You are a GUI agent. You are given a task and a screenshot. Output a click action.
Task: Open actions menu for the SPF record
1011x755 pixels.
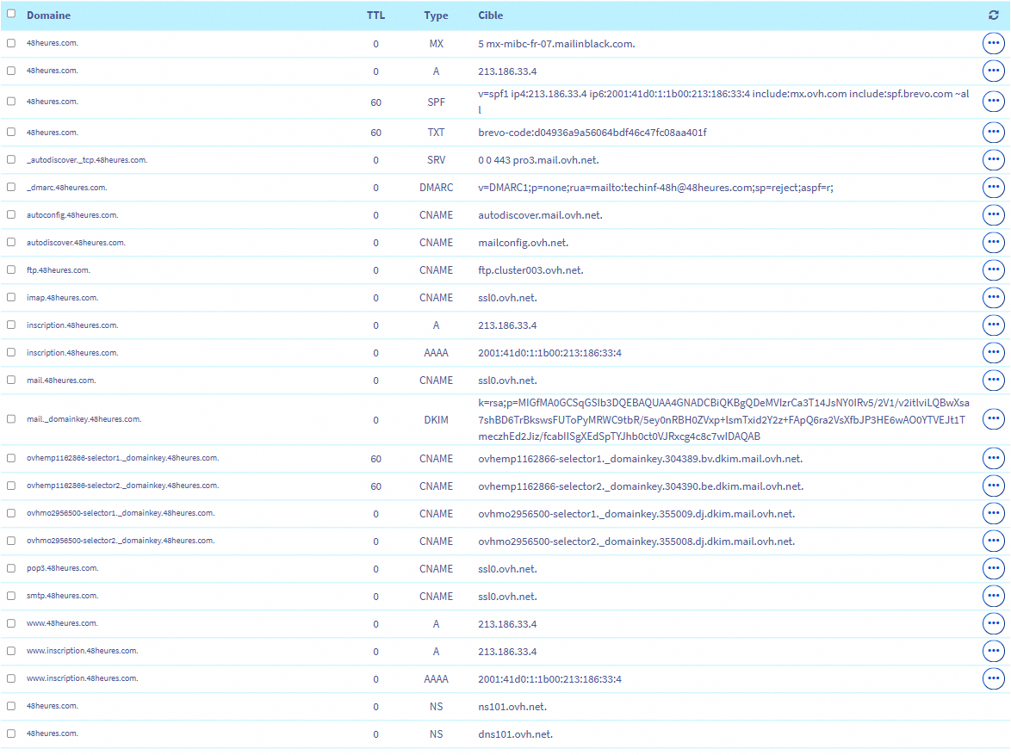993,102
